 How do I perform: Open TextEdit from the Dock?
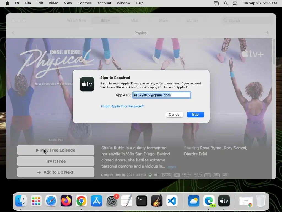[x=127, y=201]
